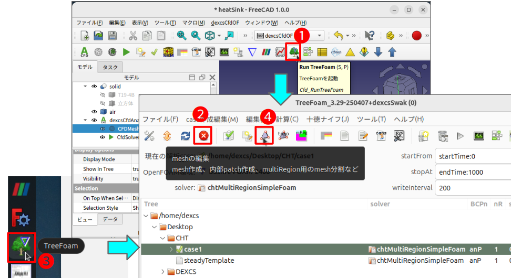Toggle visibility eye of air object
This screenshot has width=511, height=278.
(x=94, y=112)
